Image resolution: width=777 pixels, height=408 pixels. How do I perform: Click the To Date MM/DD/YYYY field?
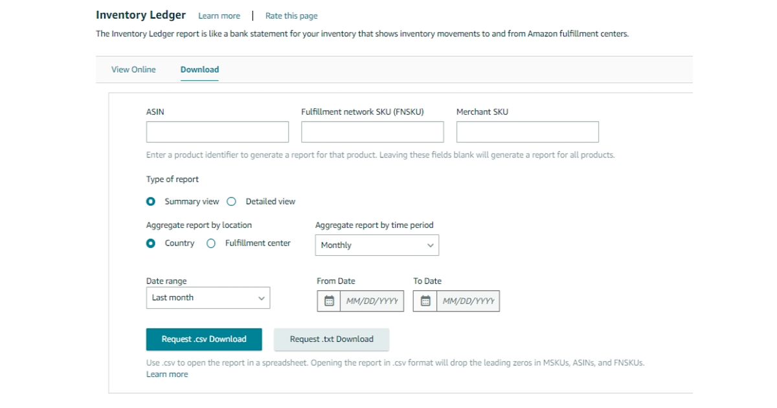click(468, 301)
